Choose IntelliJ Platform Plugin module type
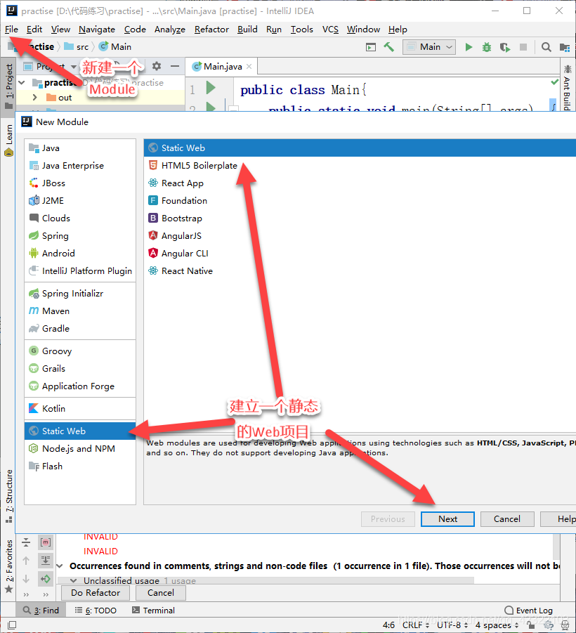Viewport: 576px width, 633px height. click(80, 271)
